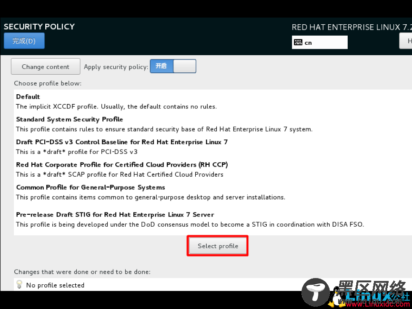
Task: Click the DoD consensus model description line
Action: [x=190, y=225]
